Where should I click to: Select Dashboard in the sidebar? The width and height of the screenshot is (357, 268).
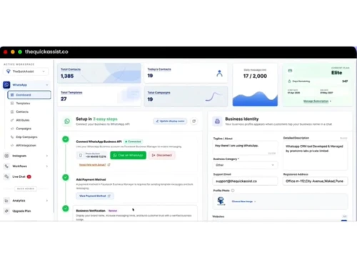(29, 95)
